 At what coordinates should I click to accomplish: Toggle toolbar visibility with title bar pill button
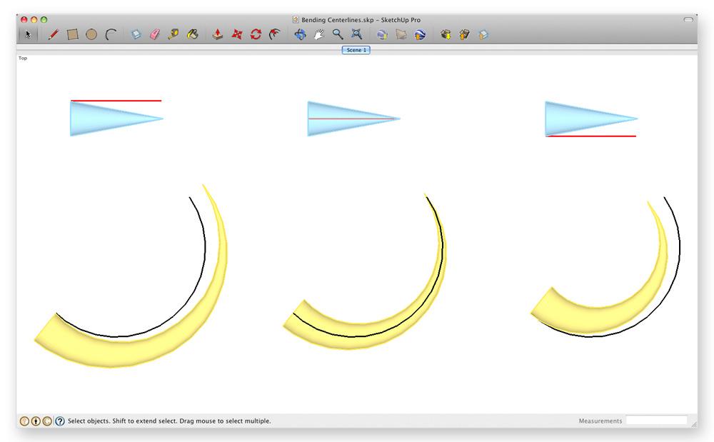[688, 20]
